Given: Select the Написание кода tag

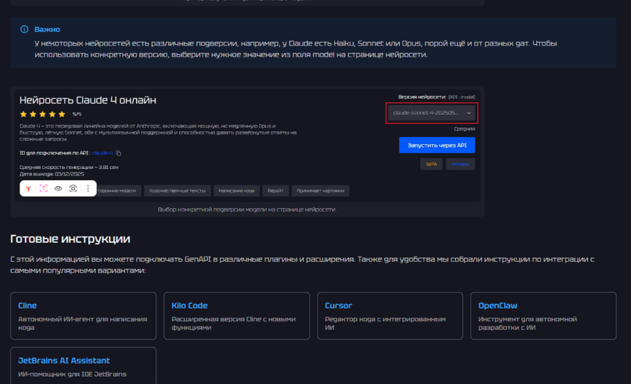Looking at the screenshot, I should coord(236,191).
